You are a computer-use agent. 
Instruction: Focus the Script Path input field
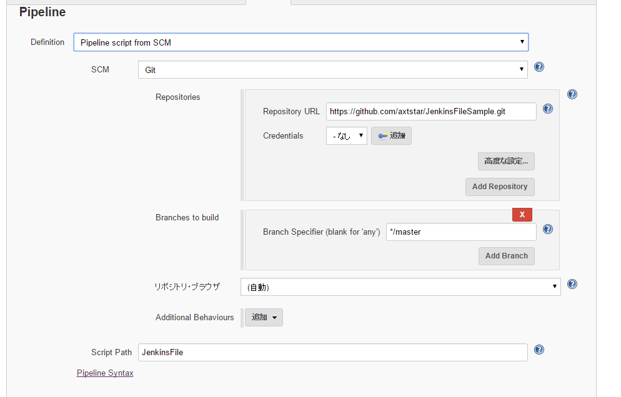332,352
